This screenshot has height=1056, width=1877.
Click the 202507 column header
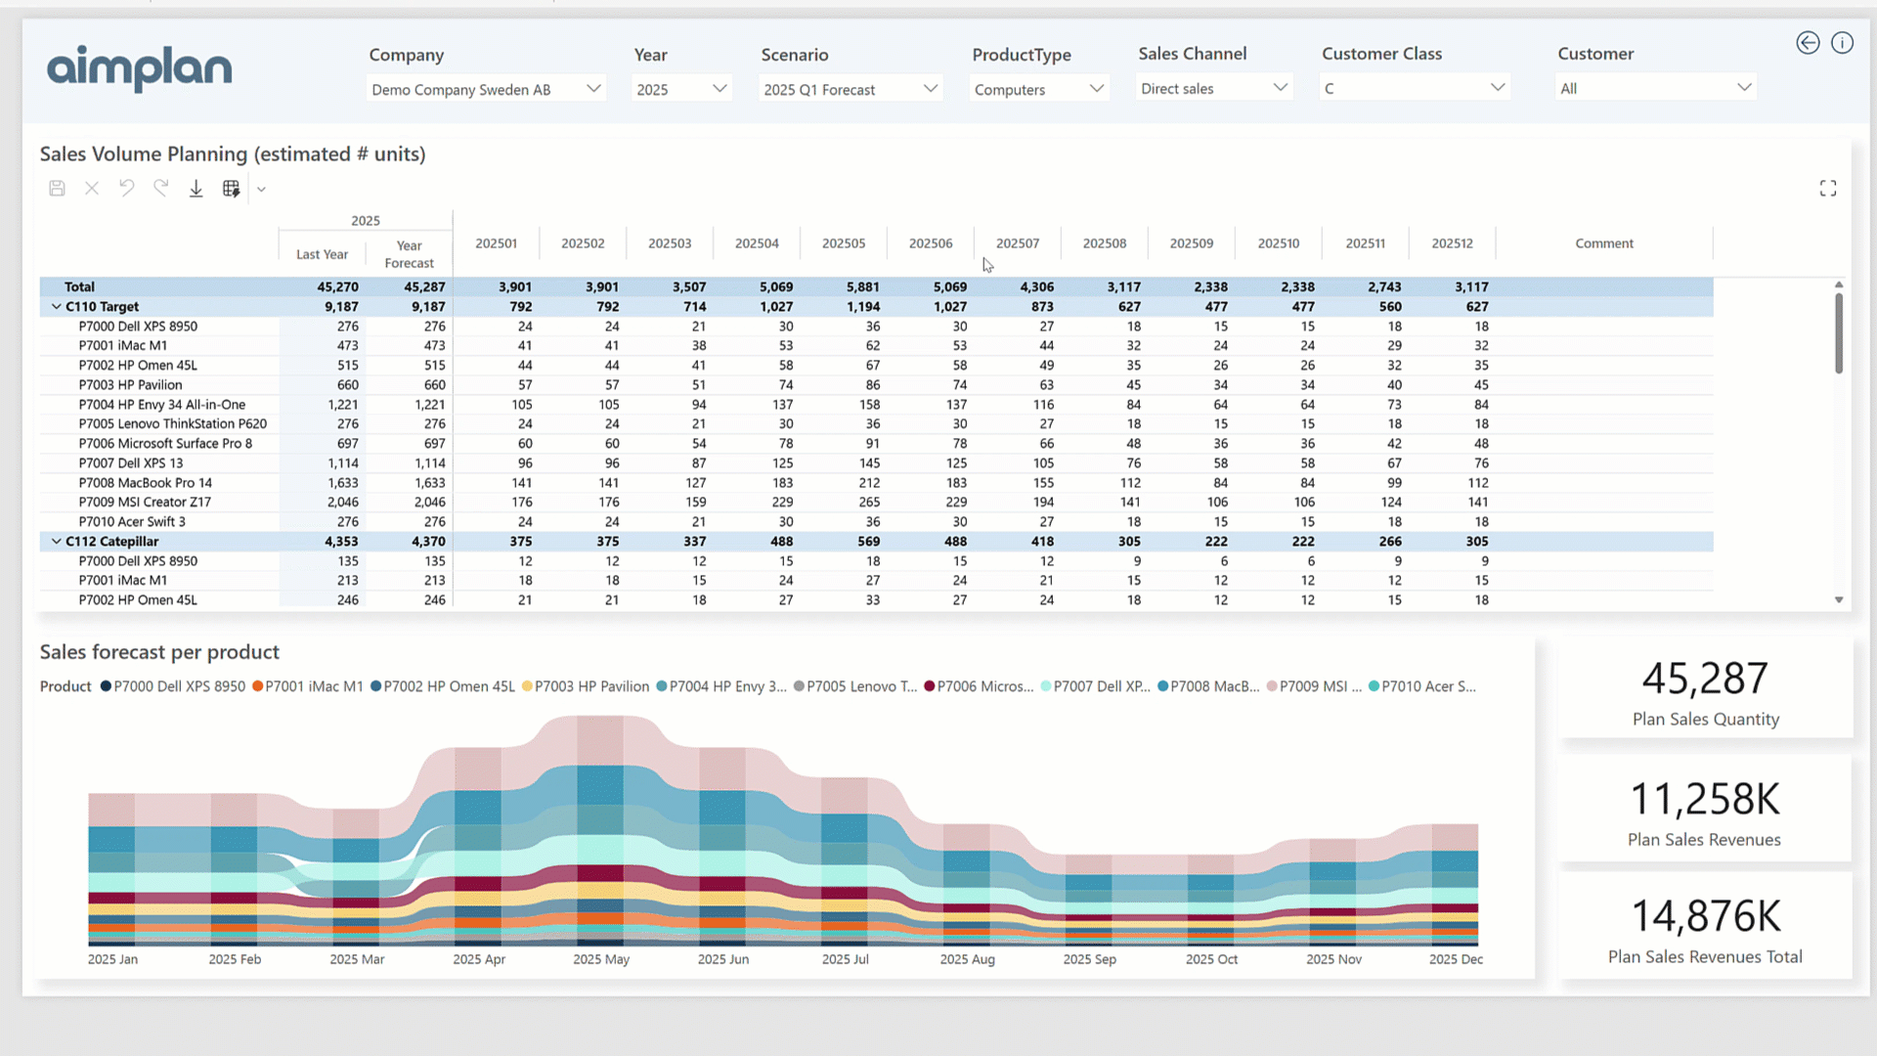click(1017, 243)
